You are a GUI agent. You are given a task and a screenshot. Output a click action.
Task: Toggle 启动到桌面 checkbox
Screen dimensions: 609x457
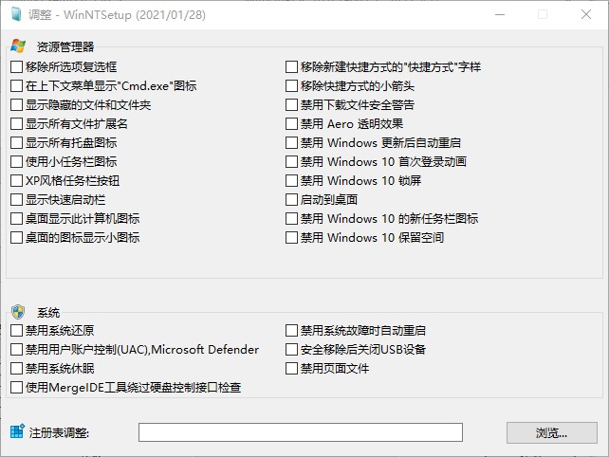click(x=291, y=199)
